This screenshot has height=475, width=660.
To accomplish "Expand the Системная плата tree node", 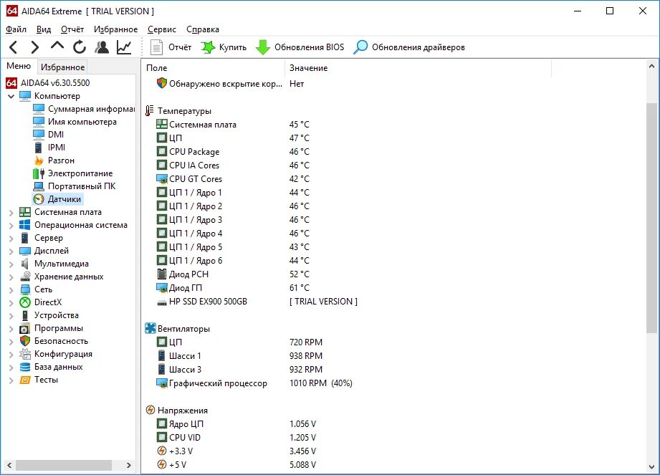I will (11, 213).
